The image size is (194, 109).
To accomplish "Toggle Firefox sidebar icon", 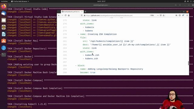I will (x=180, y=15).
